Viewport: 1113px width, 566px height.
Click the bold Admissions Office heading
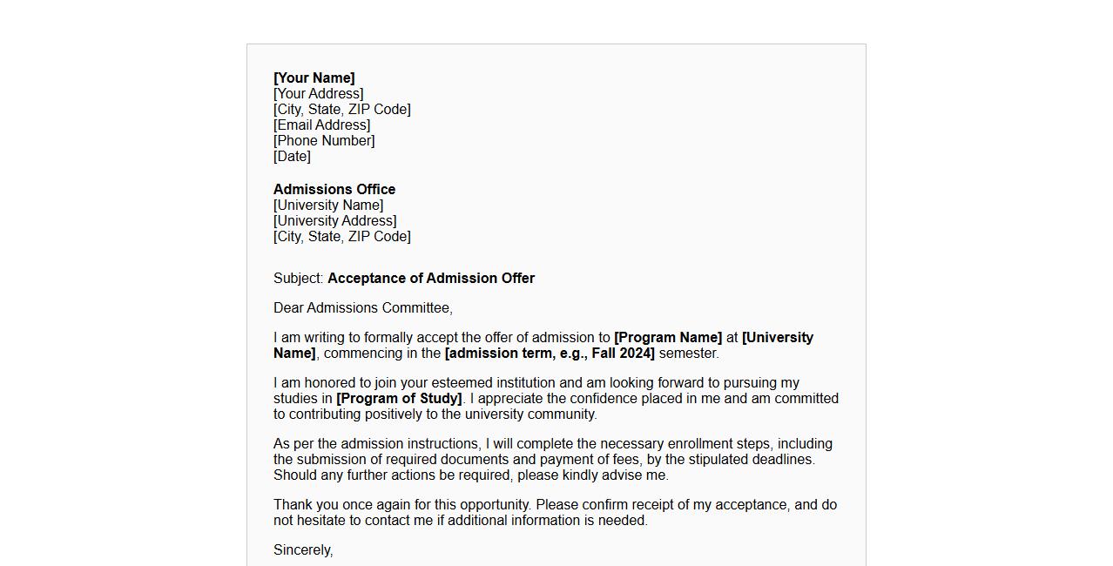click(334, 190)
